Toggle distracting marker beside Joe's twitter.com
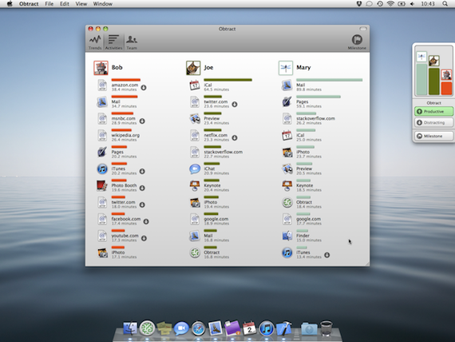 [x=235, y=105]
